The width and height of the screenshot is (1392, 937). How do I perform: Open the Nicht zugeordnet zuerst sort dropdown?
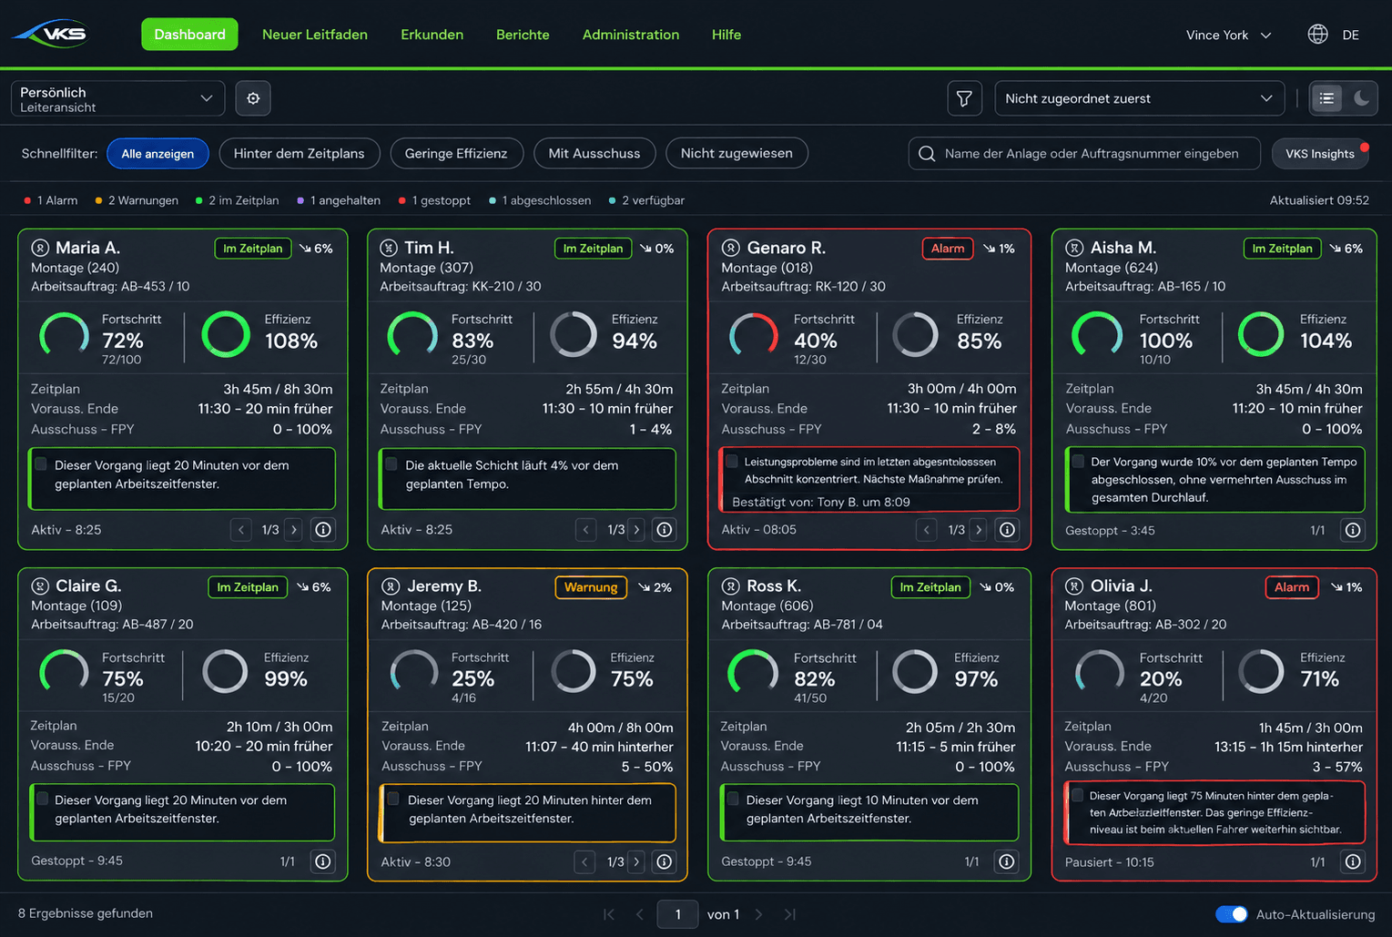(1140, 98)
